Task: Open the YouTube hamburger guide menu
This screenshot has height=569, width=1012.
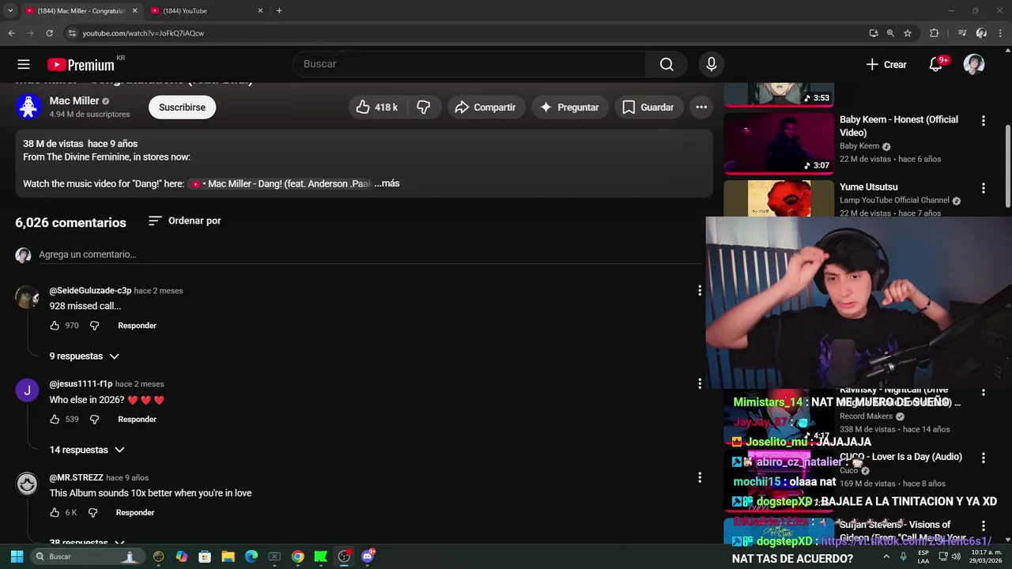Action: click(24, 65)
